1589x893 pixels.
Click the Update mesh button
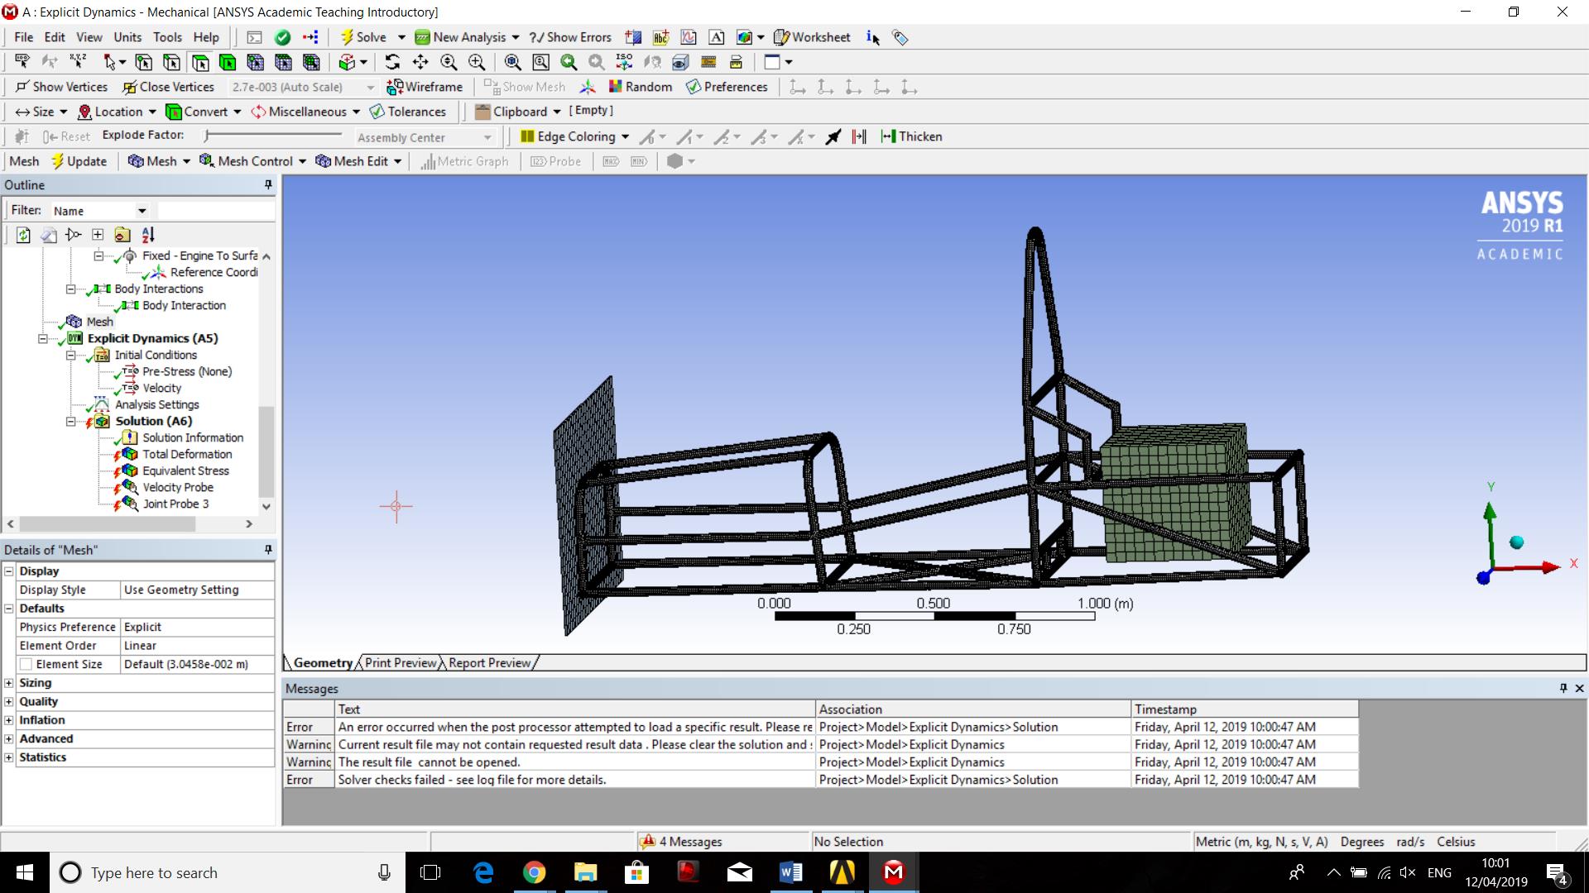pyautogui.click(x=79, y=161)
